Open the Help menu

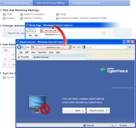[58, 52]
